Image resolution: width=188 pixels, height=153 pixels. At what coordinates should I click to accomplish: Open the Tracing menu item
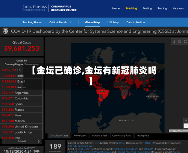tap(162, 8)
